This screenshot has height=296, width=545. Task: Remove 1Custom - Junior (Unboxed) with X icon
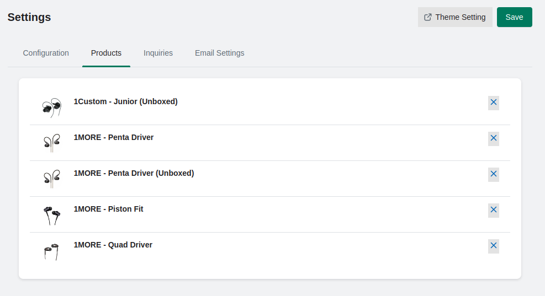(x=493, y=103)
